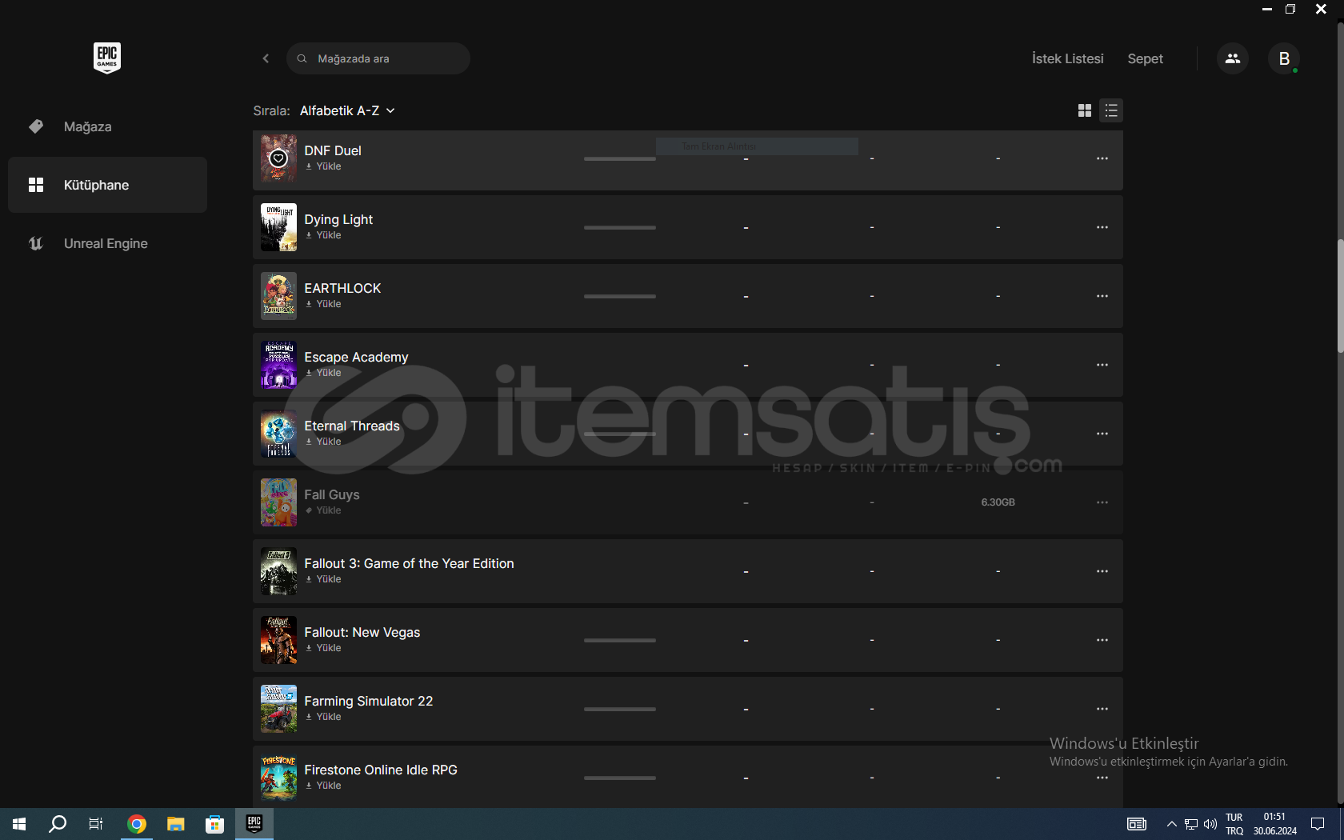Open the Eternal Threads cover thumbnail

pyautogui.click(x=278, y=434)
